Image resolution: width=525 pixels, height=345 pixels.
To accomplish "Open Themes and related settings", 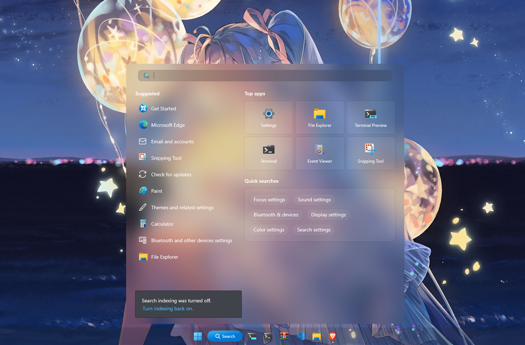I will coord(185,207).
